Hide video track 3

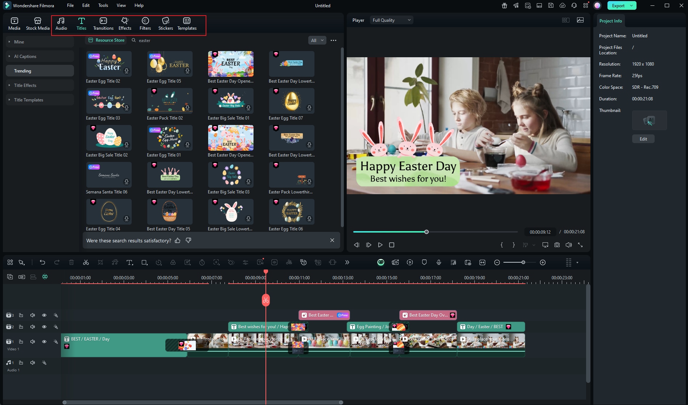(44, 315)
